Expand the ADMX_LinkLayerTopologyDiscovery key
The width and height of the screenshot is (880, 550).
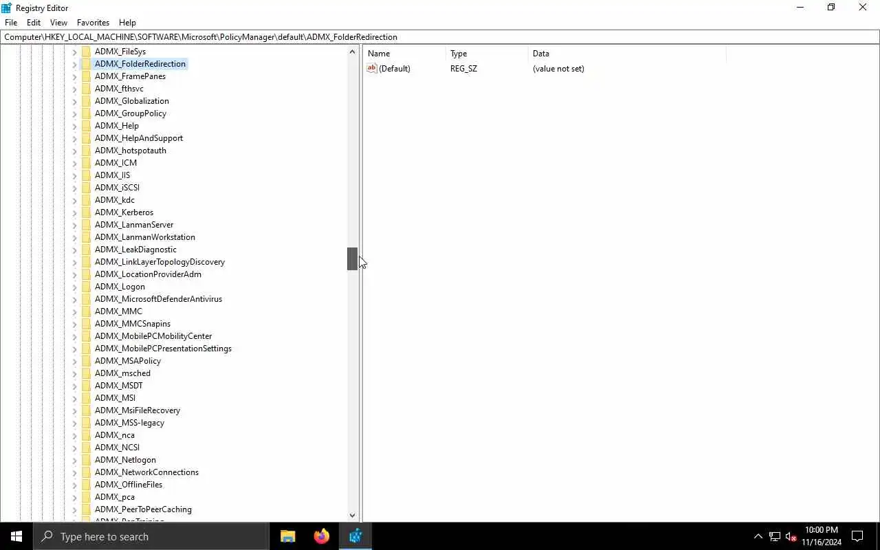[x=74, y=262]
